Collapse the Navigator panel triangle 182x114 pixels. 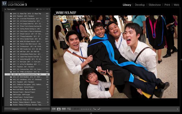tap(5, 9)
